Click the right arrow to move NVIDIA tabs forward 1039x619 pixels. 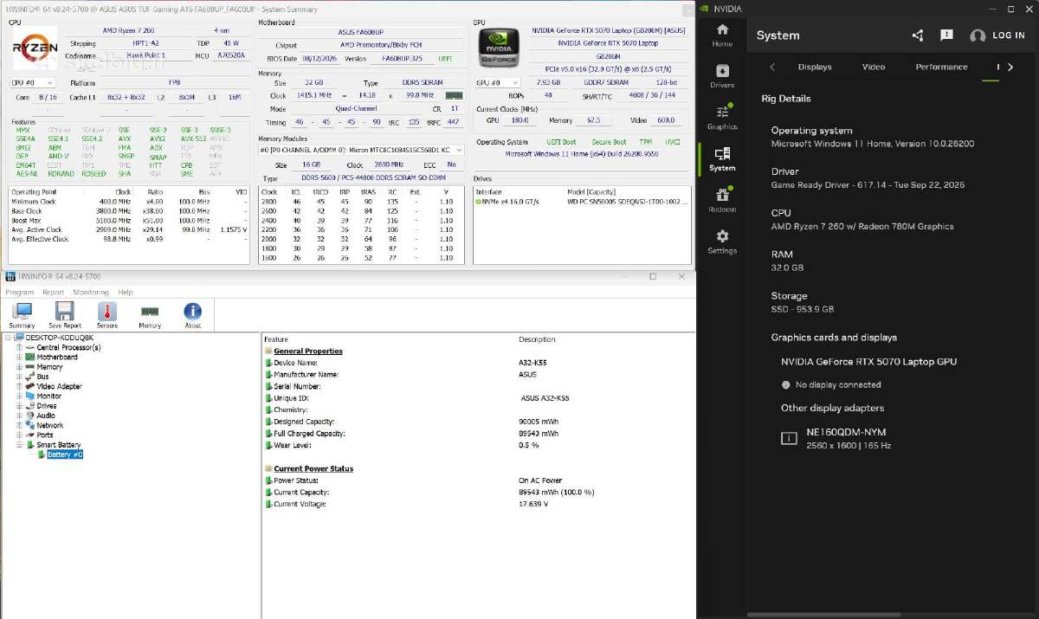1010,67
